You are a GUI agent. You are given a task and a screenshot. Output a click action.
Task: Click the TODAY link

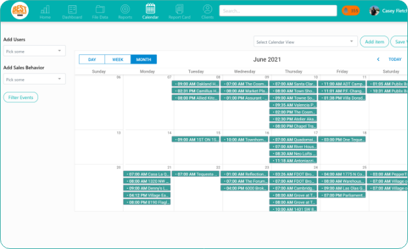(x=395, y=60)
